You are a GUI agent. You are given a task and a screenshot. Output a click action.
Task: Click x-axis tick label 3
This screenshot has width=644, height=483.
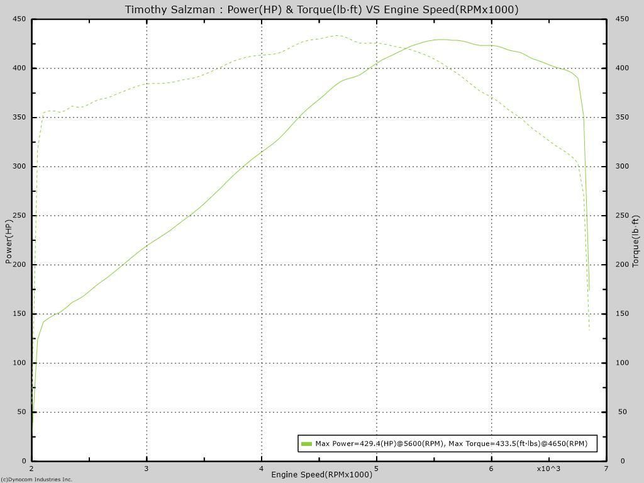click(147, 469)
